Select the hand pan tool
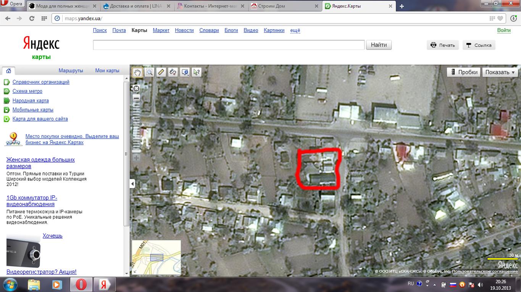This screenshot has height=292, width=521. tap(137, 72)
